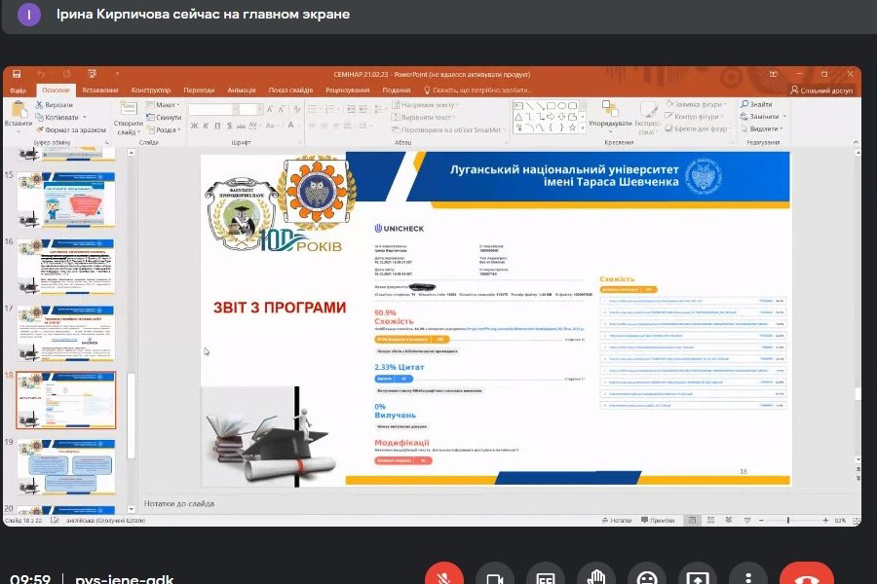Open the emoji reactions button
Image resolution: width=877 pixels, height=584 pixels.
(x=647, y=575)
